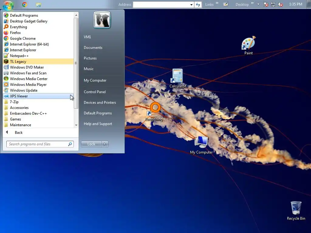Open Devices and Printers

tap(100, 103)
